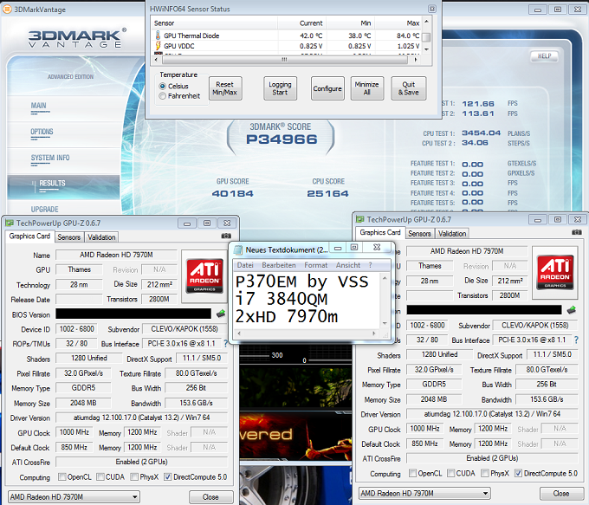Open OPTIONS section in 3DMark sidebar
589x505 pixels.
point(42,132)
